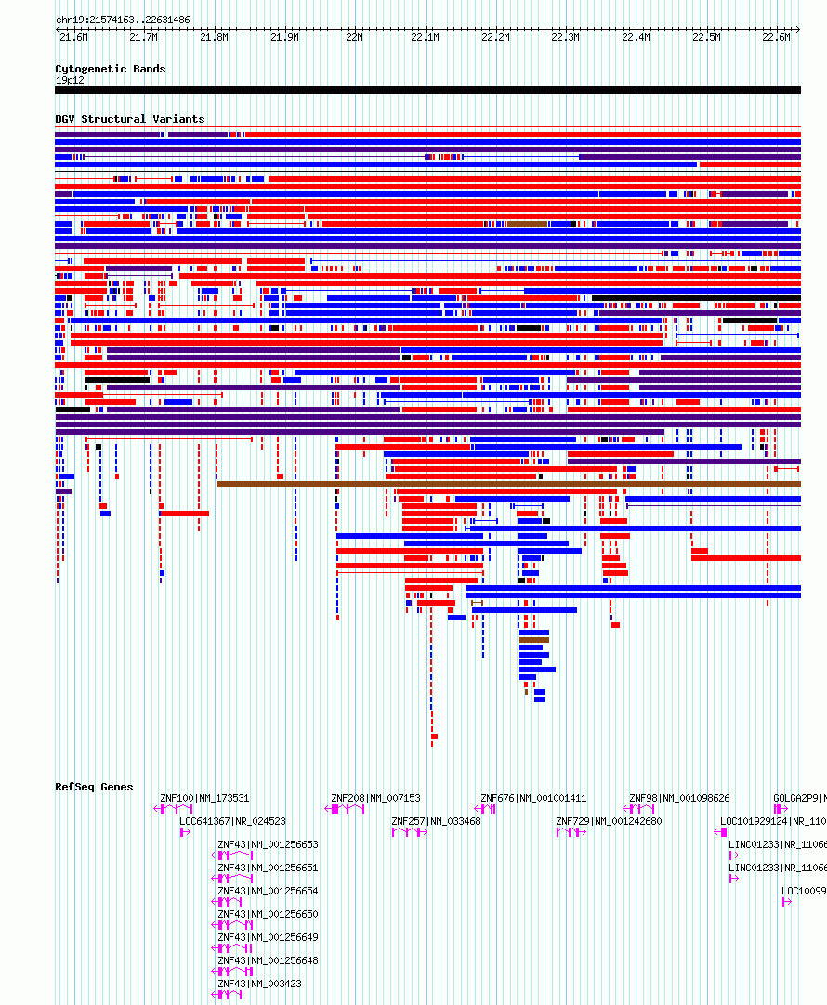Image resolution: width=827 pixels, height=1005 pixels.
Task: Open the ZNF676|NM_001001411 gene label
Action: point(533,798)
